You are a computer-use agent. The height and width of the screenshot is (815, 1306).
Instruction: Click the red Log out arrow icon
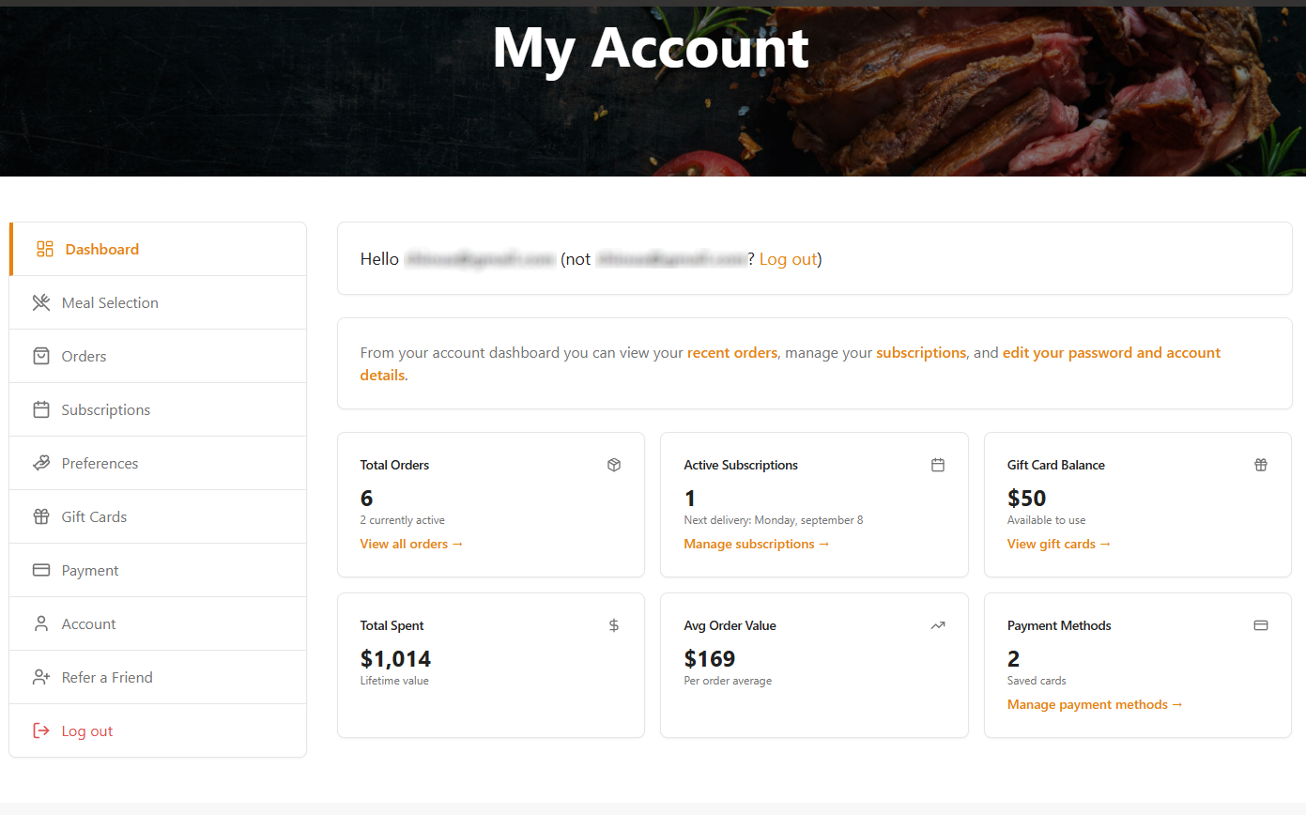coord(41,730)
